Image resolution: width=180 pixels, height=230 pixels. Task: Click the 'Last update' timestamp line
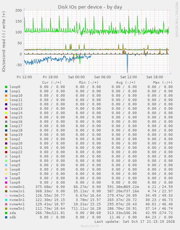pyautogui.click(x=134, y=222)
